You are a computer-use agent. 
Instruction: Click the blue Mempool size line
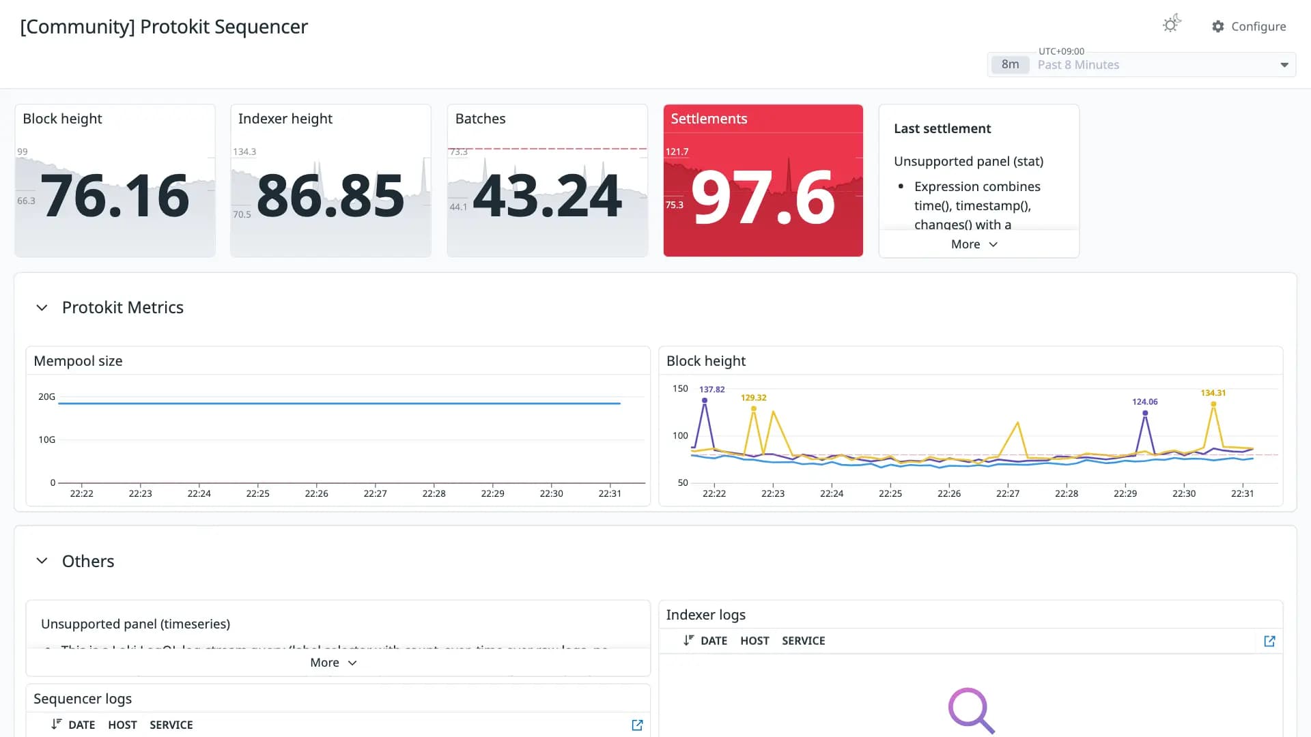[x=339, y=403]
